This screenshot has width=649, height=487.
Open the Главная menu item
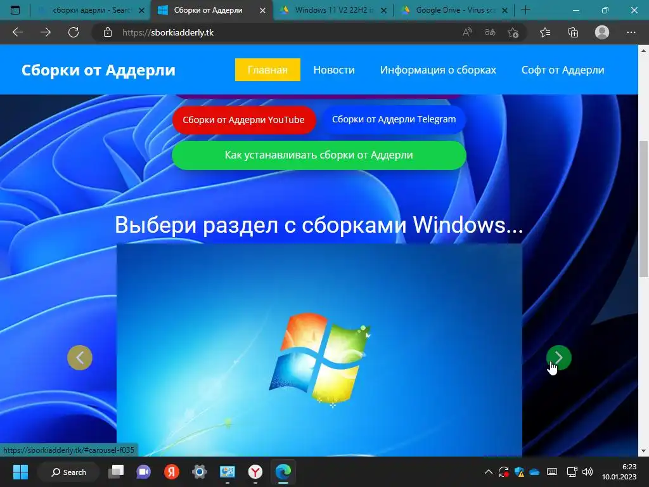(267, 70)
